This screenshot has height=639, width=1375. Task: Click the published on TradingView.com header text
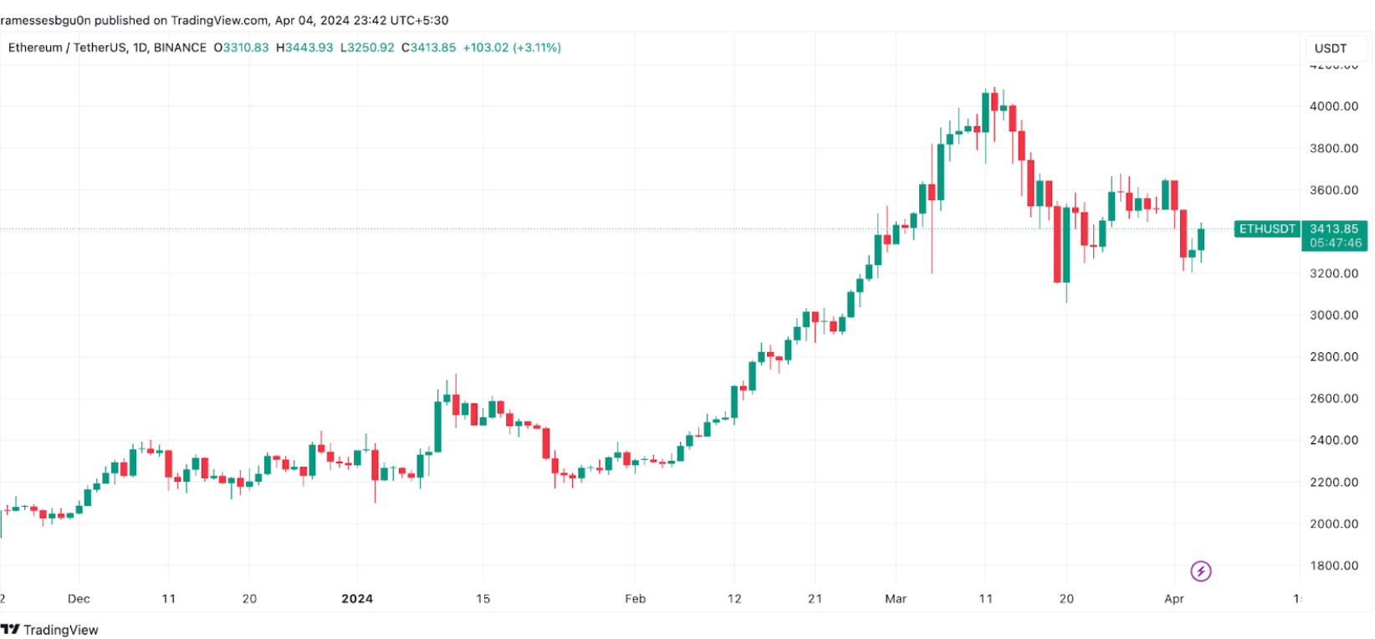(x=224, y=20)
